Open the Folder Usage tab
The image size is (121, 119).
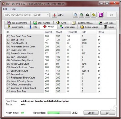(x=89, y=27)
